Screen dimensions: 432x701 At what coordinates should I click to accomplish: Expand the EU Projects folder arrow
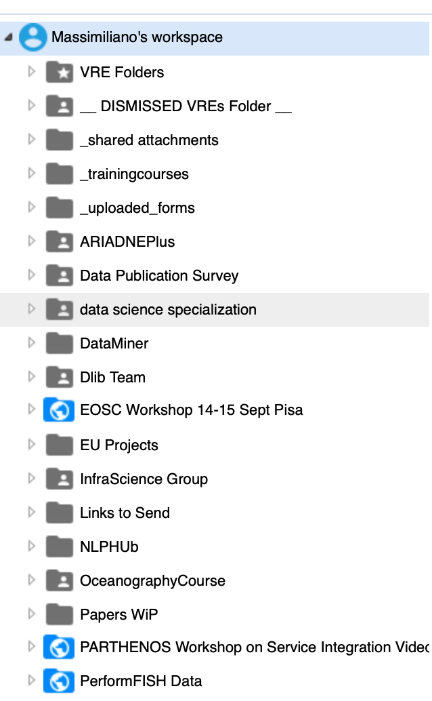click(x=31, y=444)
